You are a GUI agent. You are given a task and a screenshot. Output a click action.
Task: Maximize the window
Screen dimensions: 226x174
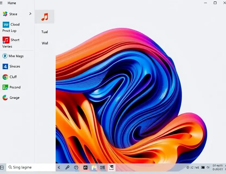coord(215,3)
